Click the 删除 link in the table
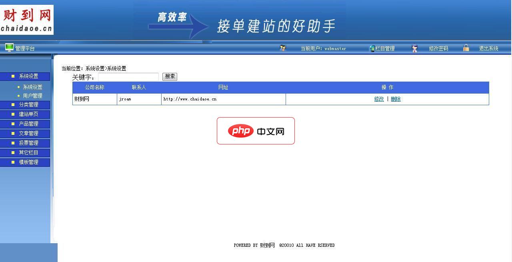The height and width of the screenshot is (262, 512). pyautogui.click(x=395, y=99)
